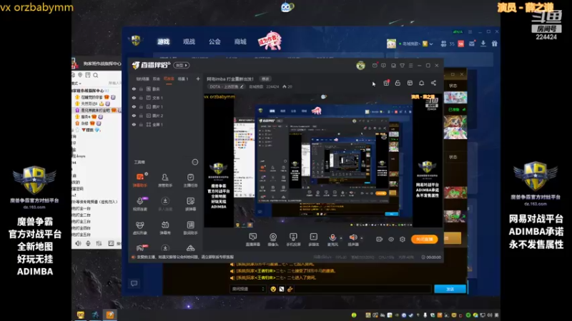
Task: Open the 虚拟形象 tool
Action: pos(139,228)
